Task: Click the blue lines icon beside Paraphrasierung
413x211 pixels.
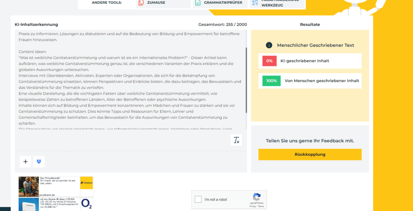Action: tap(255, 3)
